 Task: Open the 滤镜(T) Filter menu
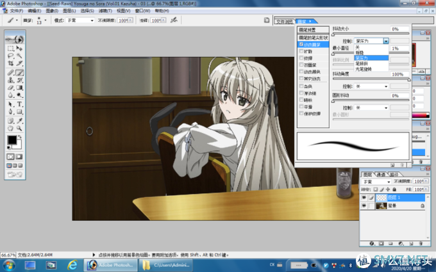pyautogui.click(x=105, y=11)
